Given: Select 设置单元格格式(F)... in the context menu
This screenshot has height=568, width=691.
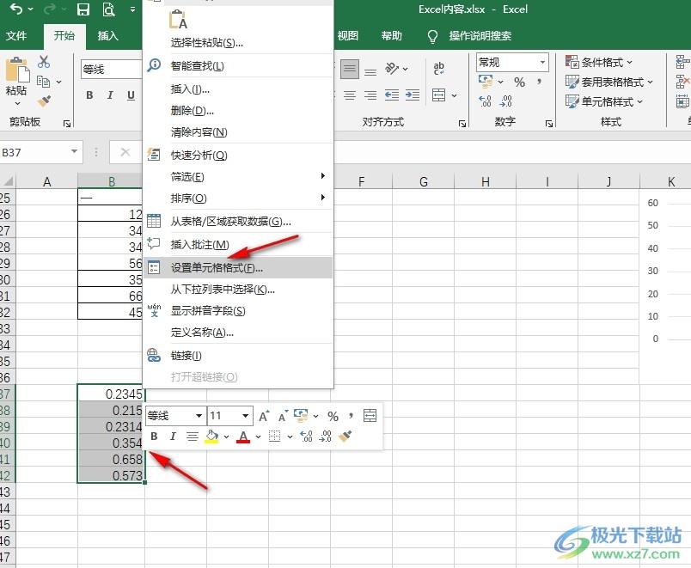Looking at the screenshot, I should pos(238,267).
